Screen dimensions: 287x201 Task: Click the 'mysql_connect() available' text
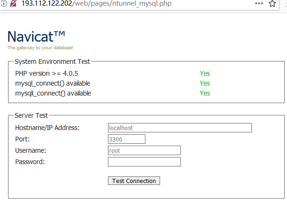click(53, 83)
